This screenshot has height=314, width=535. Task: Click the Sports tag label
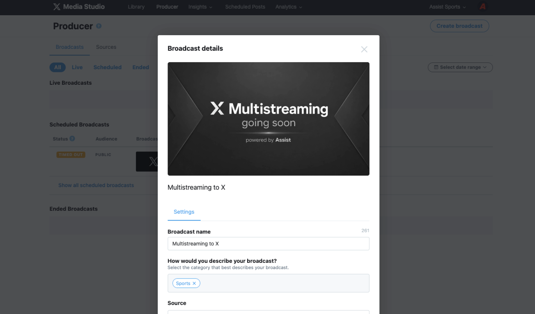click(x=183, y=284)
